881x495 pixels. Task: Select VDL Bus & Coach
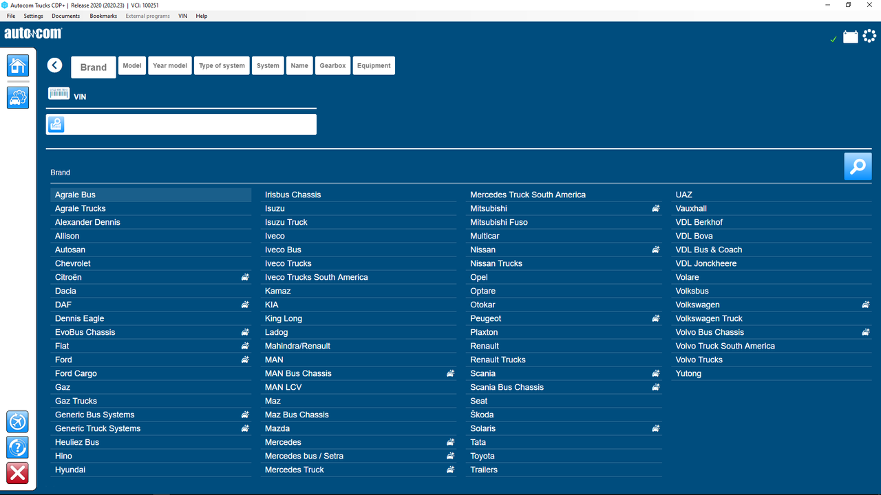(x=772, y=250)
